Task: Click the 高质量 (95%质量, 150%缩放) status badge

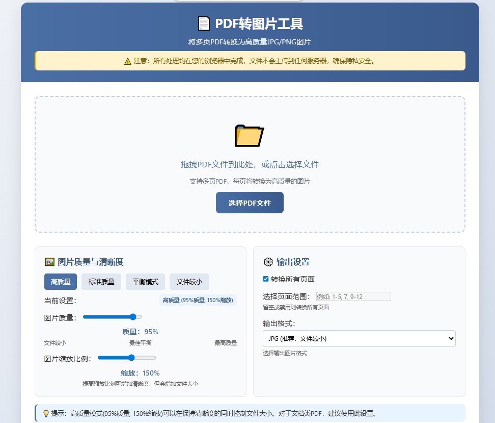Action: pos(198,300)
